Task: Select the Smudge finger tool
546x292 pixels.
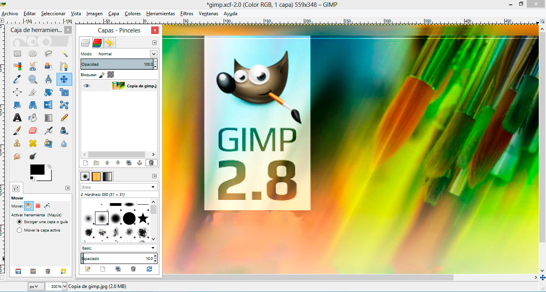Action: click(17, 156)
